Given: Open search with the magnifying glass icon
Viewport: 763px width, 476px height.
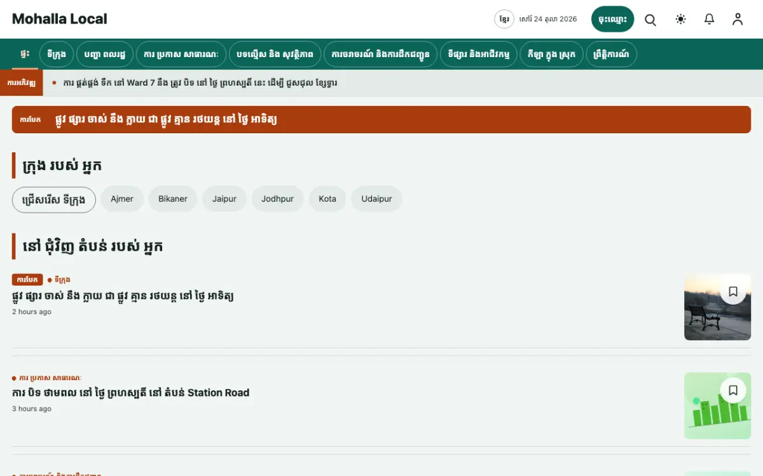Looking at the screenshot, I should point(650,19).
